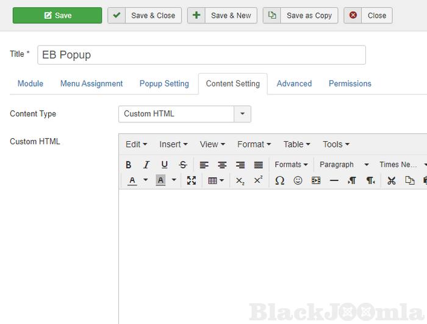
Task: Insert an emoticon smiley
Action: tap(298, 180)
